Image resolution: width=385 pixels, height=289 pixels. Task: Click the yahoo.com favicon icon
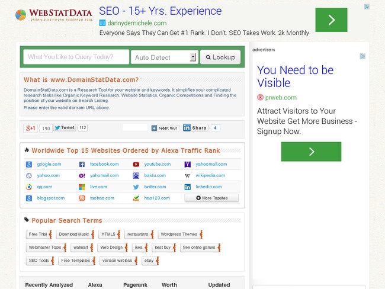[x=29, y=175]
